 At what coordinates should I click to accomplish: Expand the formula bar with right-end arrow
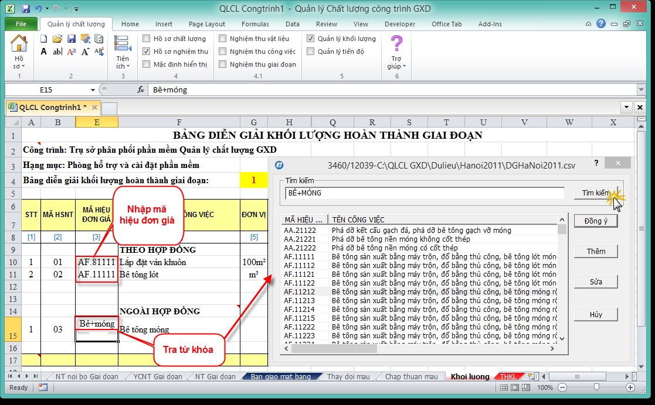pyautogui.click(x=640, y=90)
